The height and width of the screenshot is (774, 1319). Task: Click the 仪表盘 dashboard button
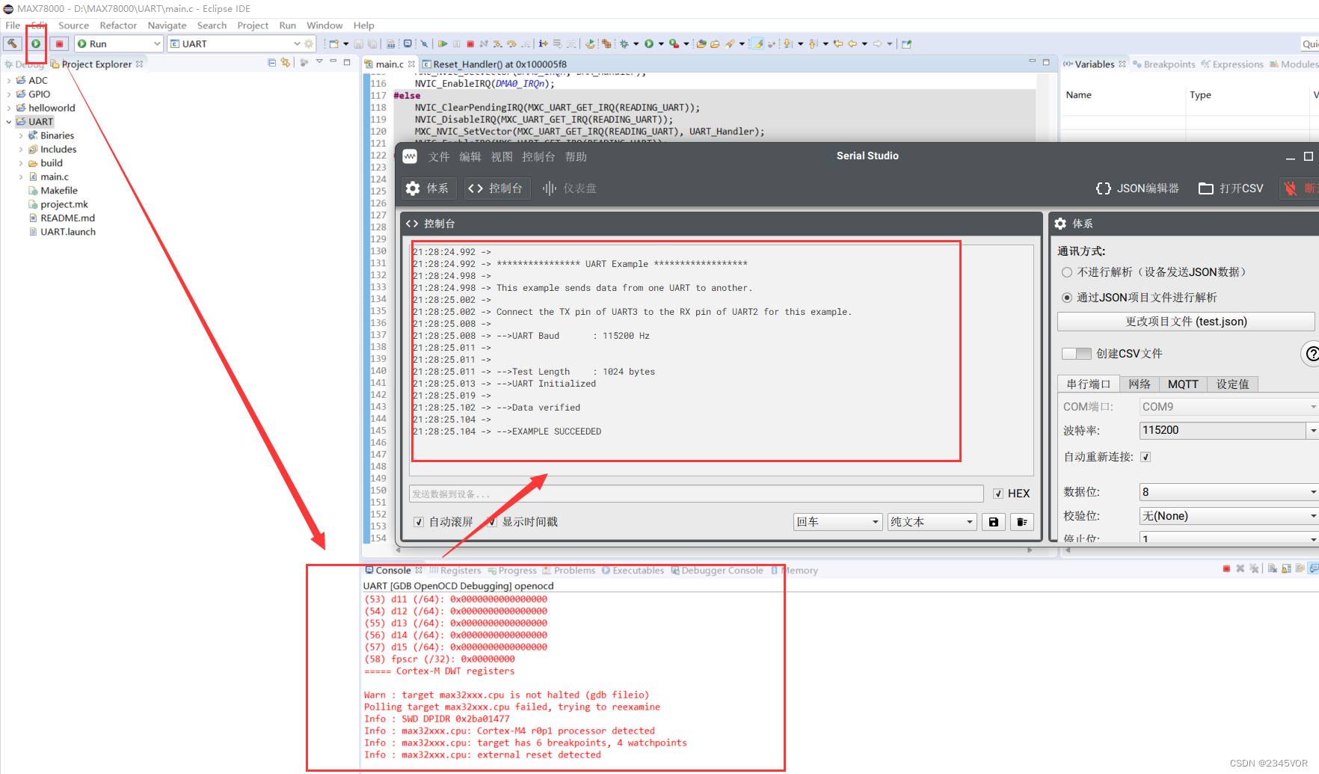pyautogui.click(x=570, y=188)
